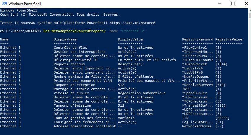Click the RegistryKeyword column header
This screenshot has height=135, width=251.
[197, 39]
